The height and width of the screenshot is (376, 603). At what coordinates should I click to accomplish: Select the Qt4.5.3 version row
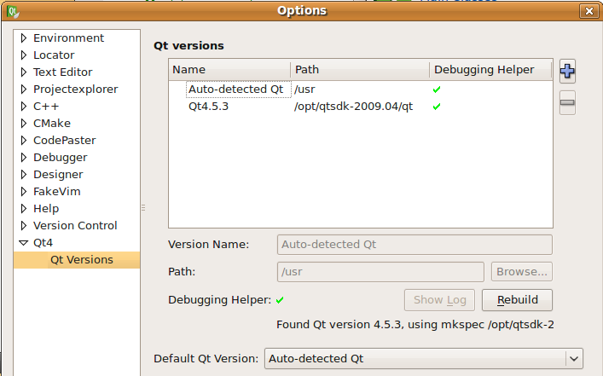pyautogui.click(x=360, y=107)
